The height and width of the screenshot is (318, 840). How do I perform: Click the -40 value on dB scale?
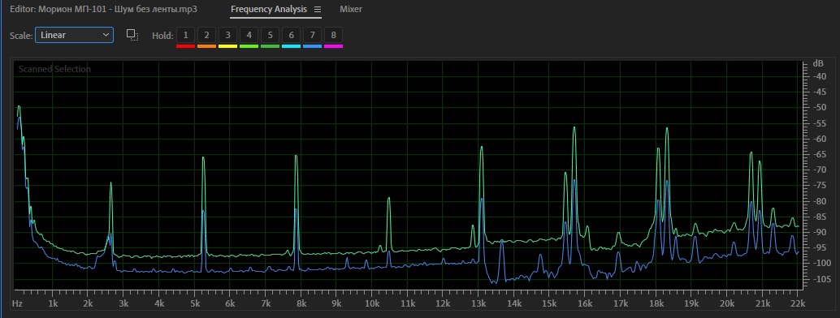tap(820, 76)
